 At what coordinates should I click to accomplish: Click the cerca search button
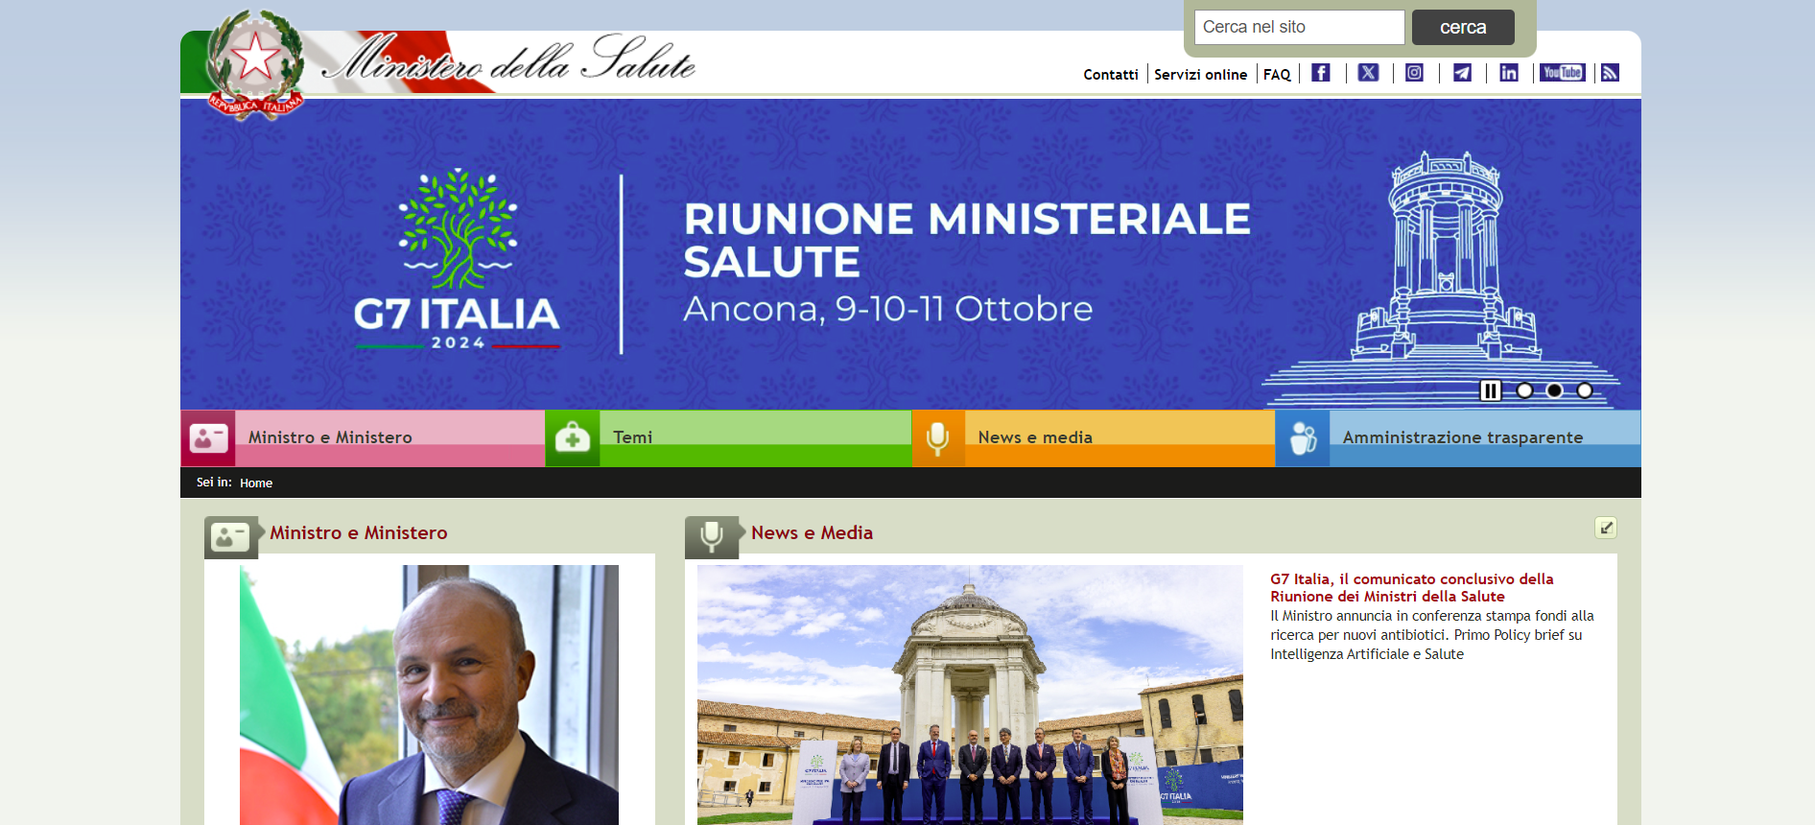coord(1463,28)
